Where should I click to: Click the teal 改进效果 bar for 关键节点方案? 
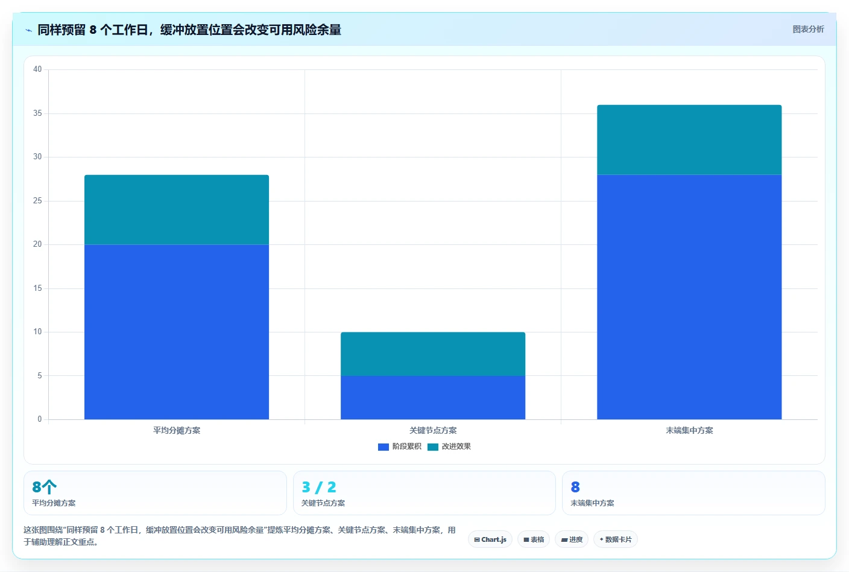[x=433, y=354]
